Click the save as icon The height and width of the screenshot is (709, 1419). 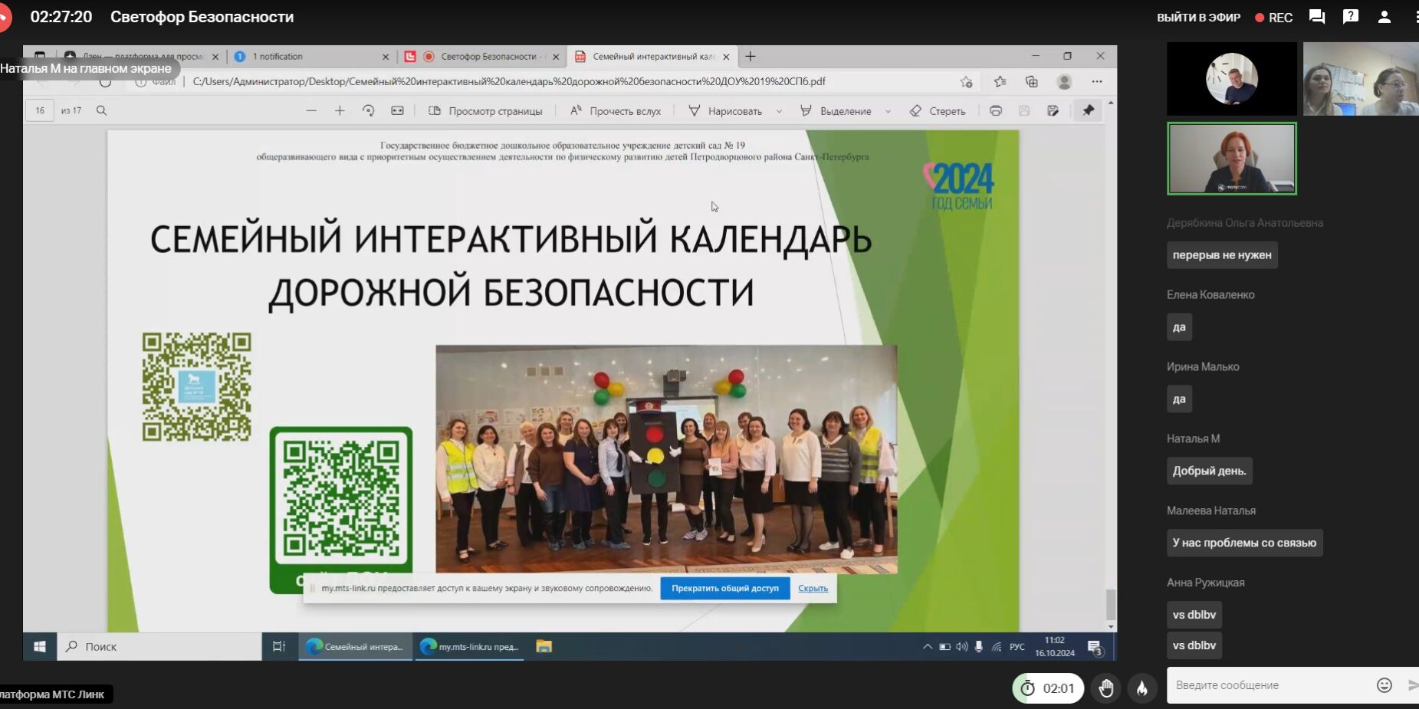(1053, 110)
